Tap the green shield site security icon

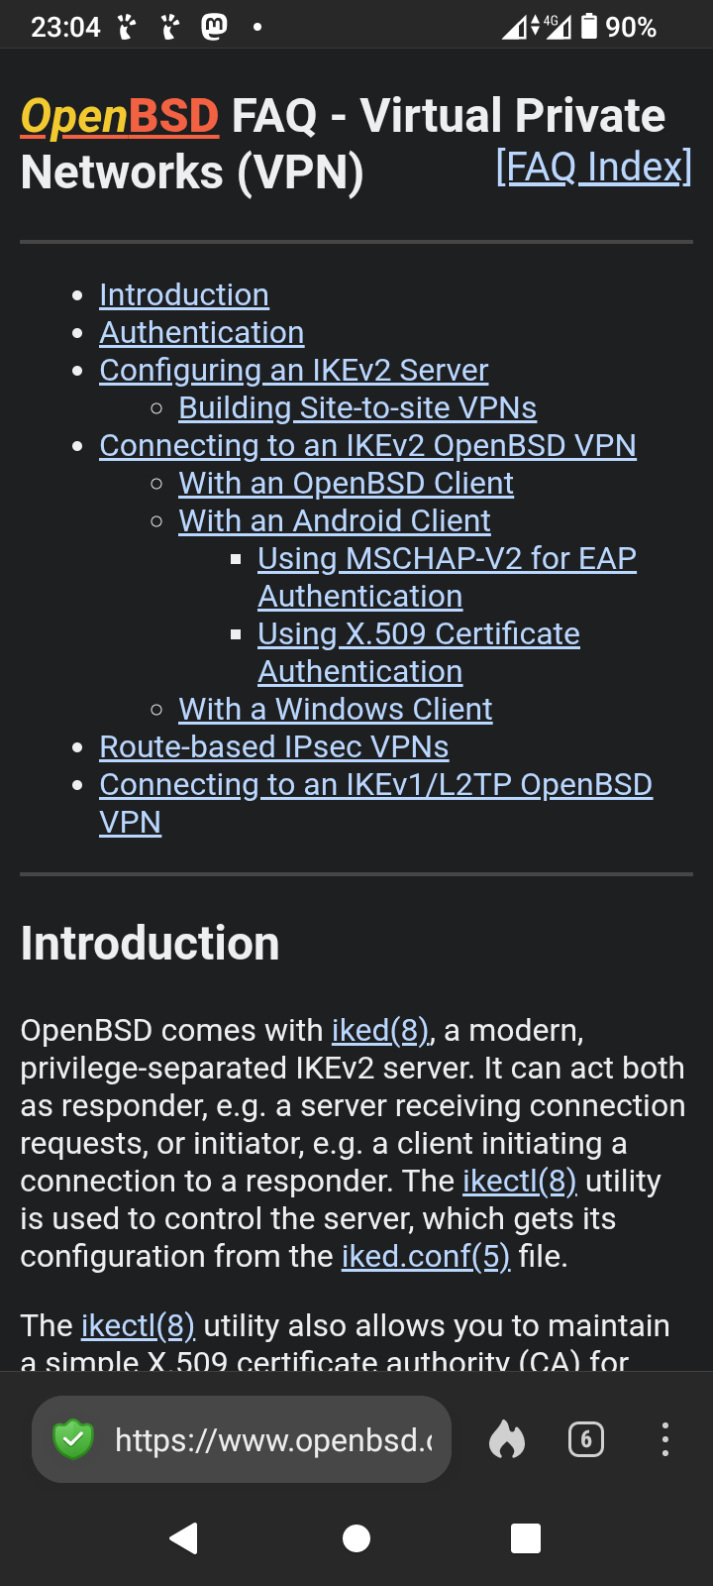(x=72, y=1439)
